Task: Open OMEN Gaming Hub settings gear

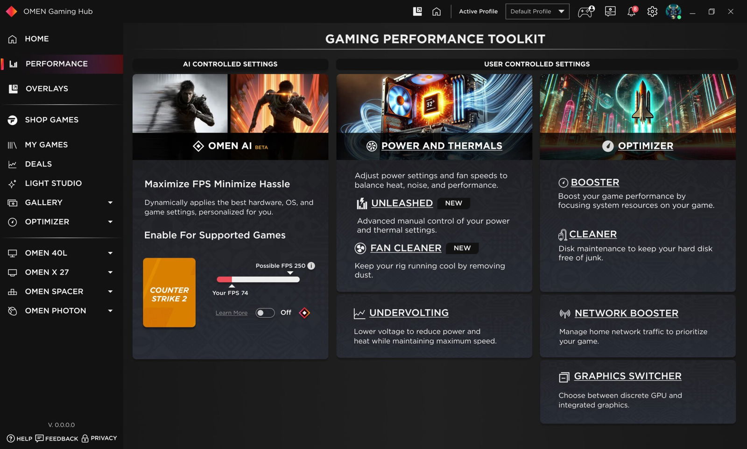Action: tap(652, 11)
